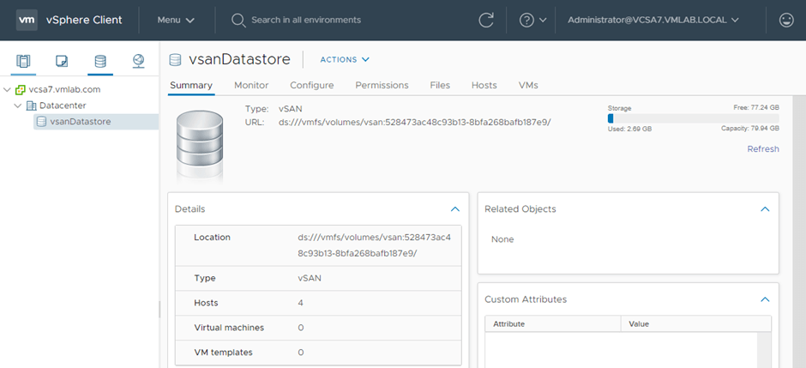This screenshot has width=806, height=368.
Task: Open Administrator@VCSA7.VMLAB.LOCAL user menu
Action: pos(653,20)
